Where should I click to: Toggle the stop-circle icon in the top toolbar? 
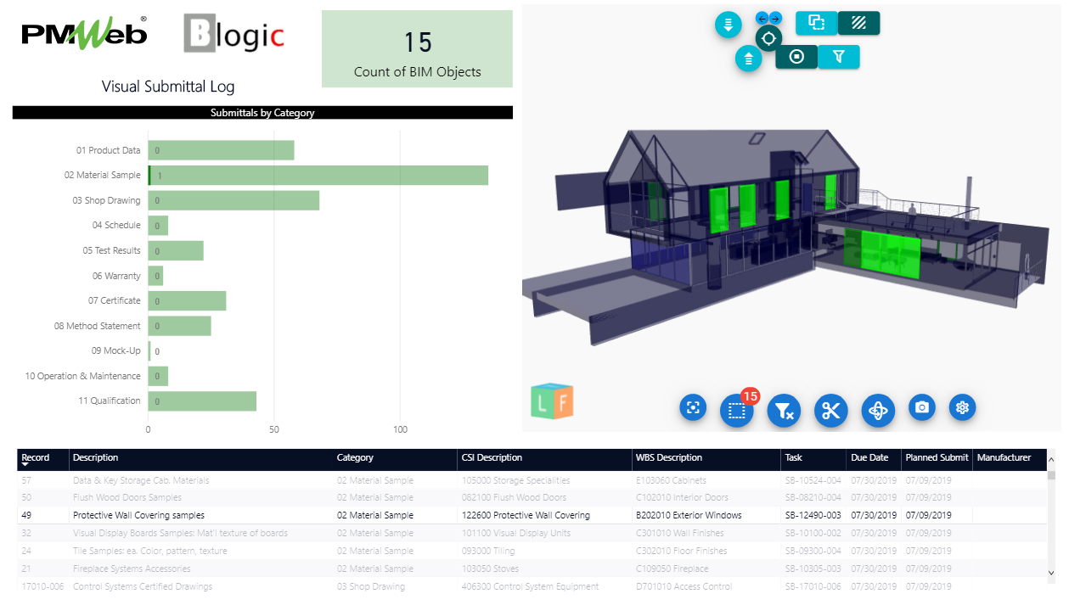click(x=796, y=56)
